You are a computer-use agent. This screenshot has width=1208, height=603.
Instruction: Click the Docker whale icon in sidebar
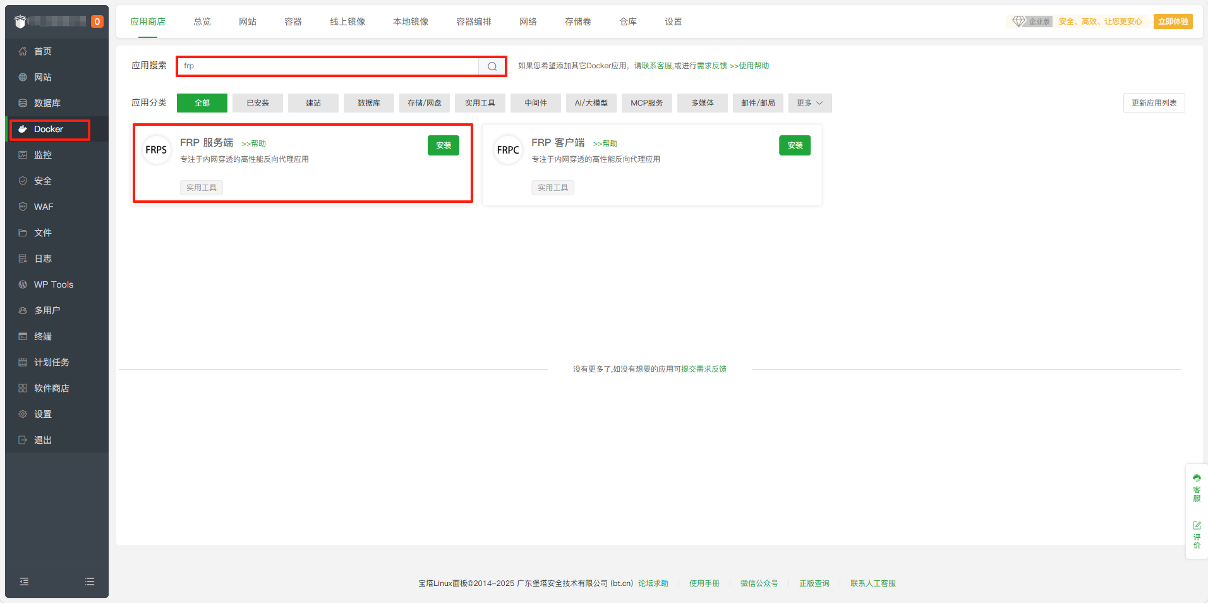23,129
